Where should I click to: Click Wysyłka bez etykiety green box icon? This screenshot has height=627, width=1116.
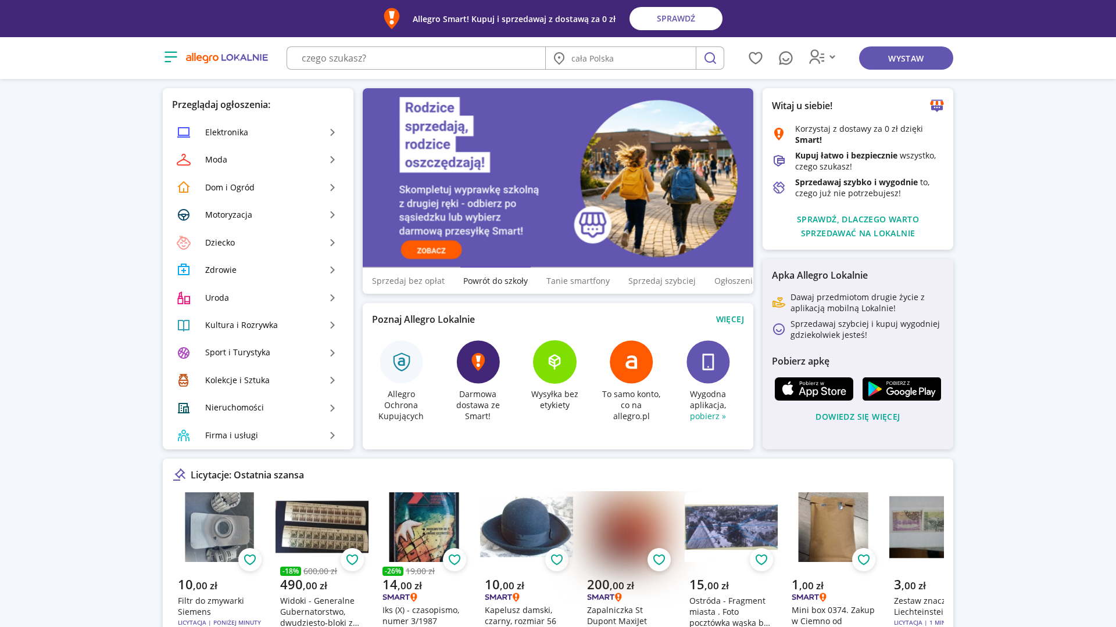[555, 362]
